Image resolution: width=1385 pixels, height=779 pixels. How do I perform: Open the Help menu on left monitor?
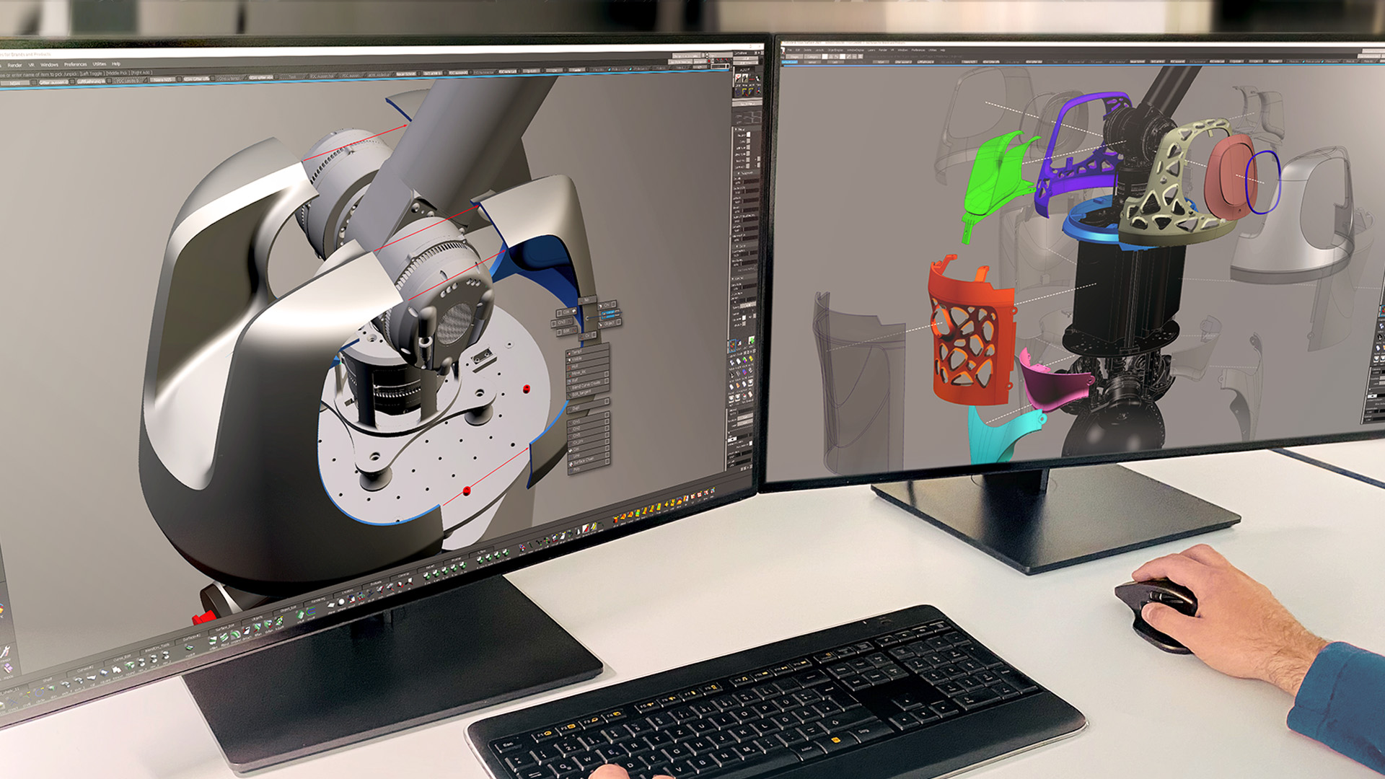tap(115, 63)
